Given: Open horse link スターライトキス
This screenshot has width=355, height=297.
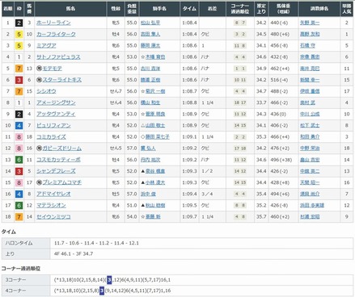Looking at the screenshot, I should tap(61, 80).
